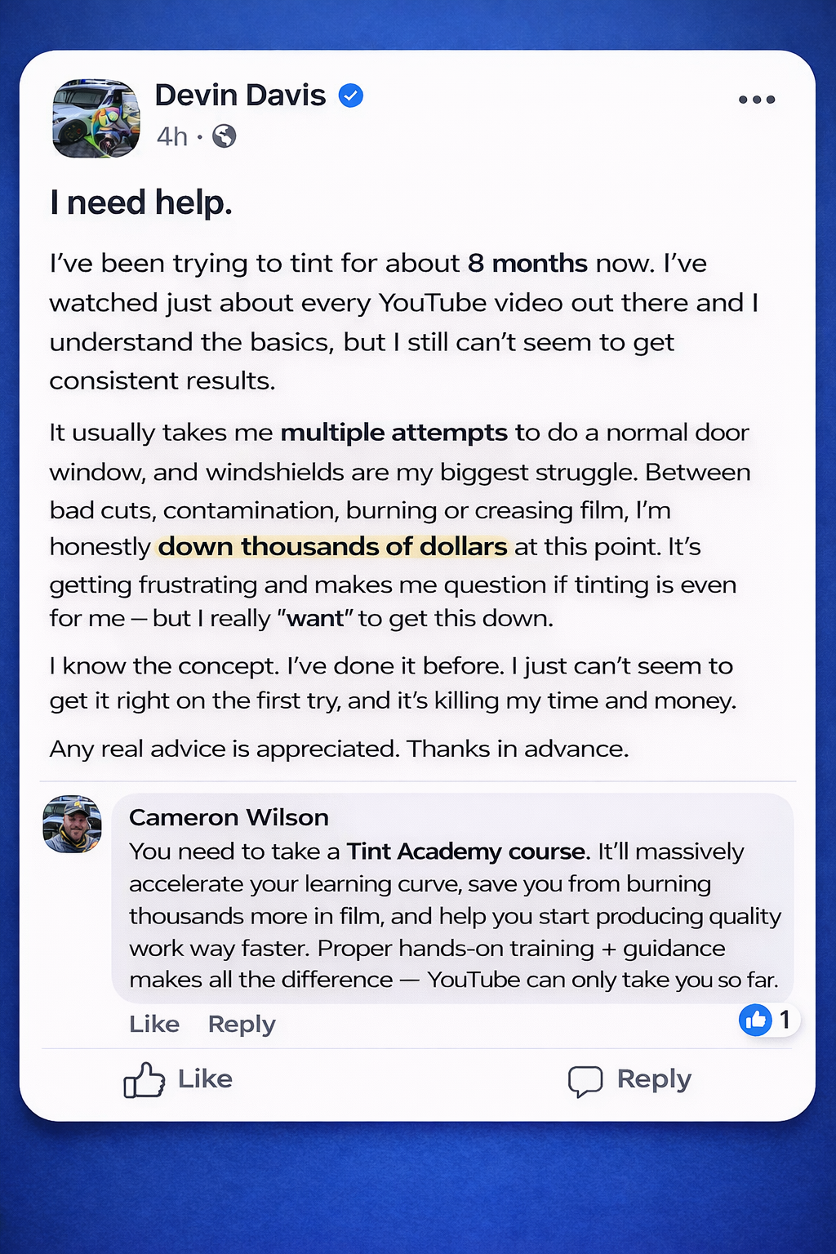Click the highlighted "down thousands of dollars" text
The image size is (836, 1254).
tap(332, 546)
